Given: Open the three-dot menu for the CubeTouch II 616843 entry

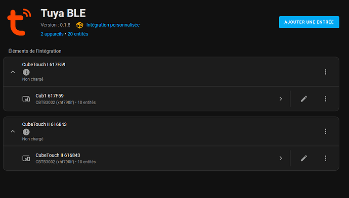Looking at the screenshot, I should point(325,131).
